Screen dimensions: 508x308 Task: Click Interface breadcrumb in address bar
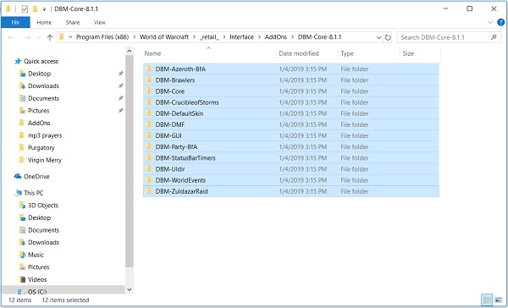click(241, 37)
